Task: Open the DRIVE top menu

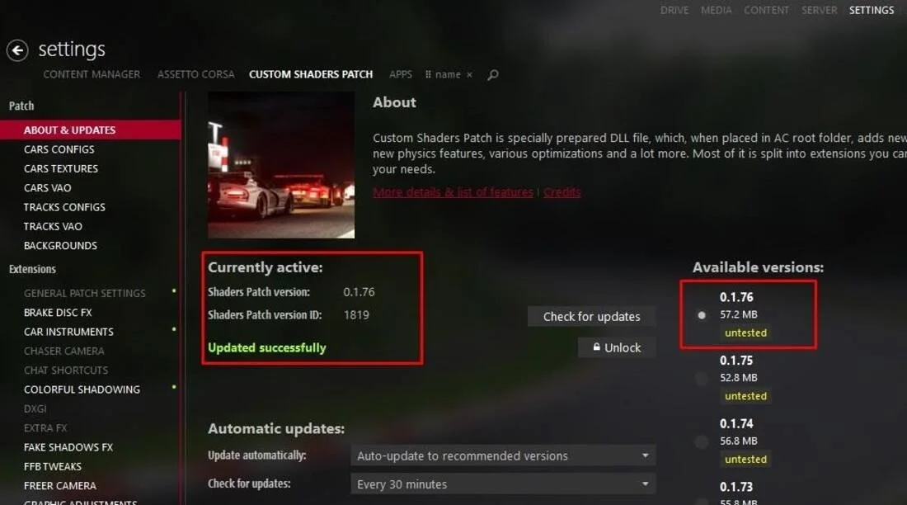Action: coord(674,10)
